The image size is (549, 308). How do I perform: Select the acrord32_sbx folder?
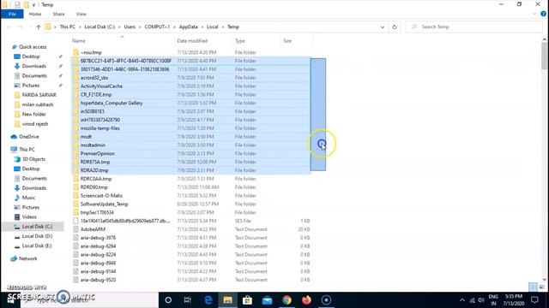click(94, 78)
